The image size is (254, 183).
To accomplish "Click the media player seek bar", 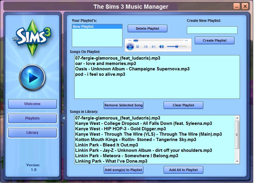I will pos(158,40).
